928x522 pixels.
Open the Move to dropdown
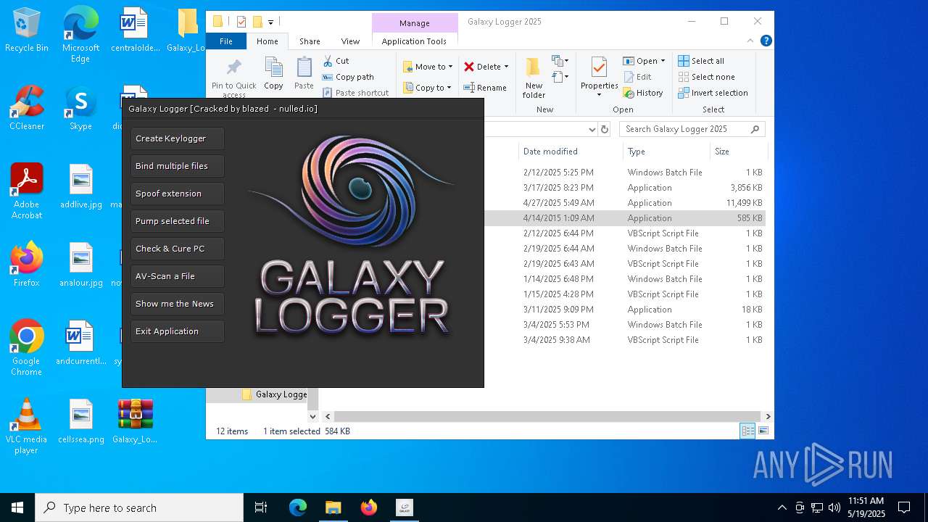tap(428, 67)
